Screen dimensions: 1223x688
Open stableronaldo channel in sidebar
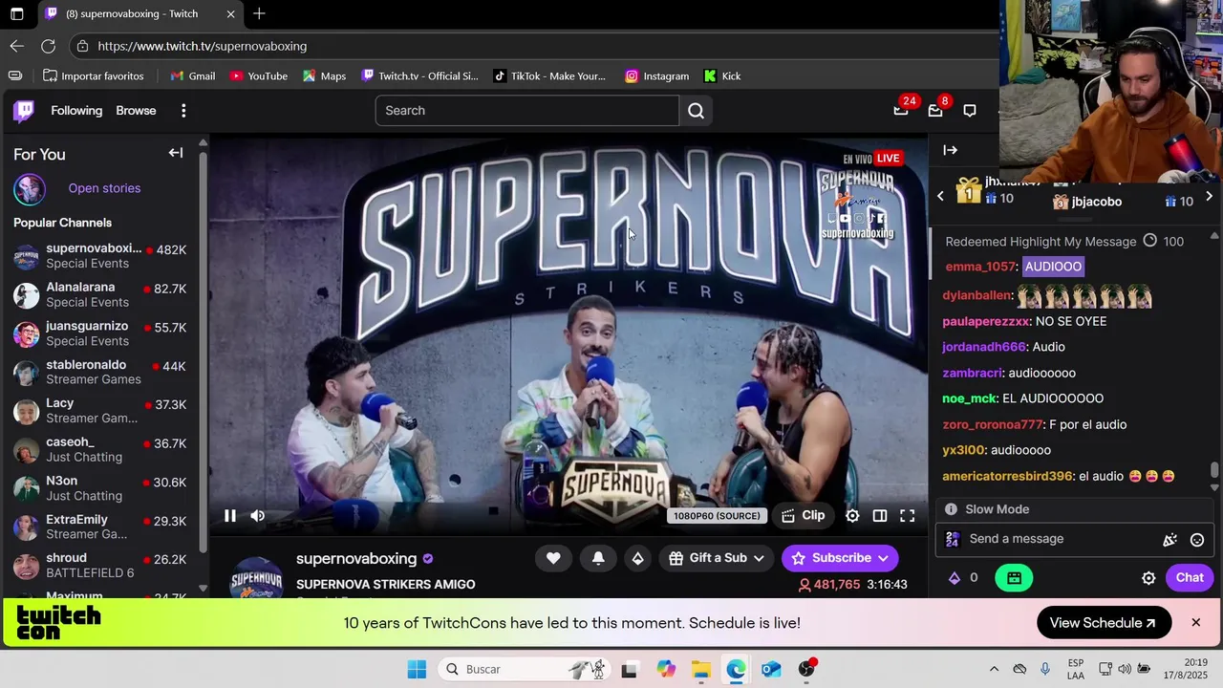tap(100, 372)
